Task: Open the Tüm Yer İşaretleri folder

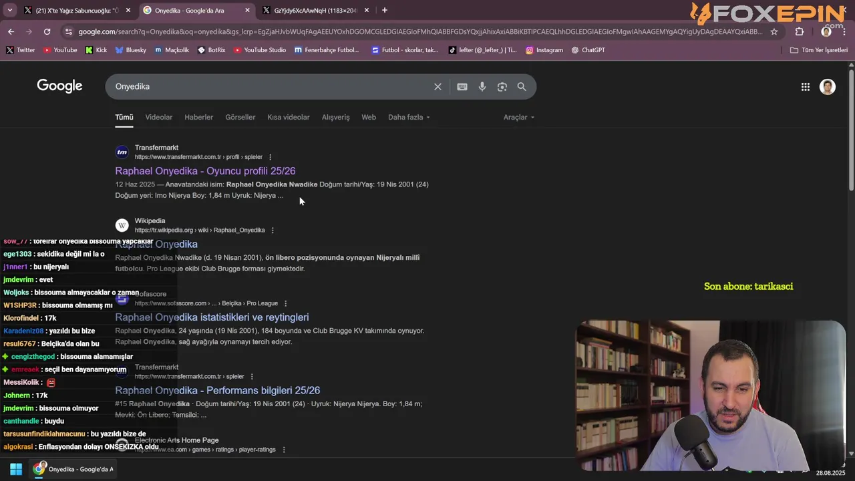Action: pos(819,50)
